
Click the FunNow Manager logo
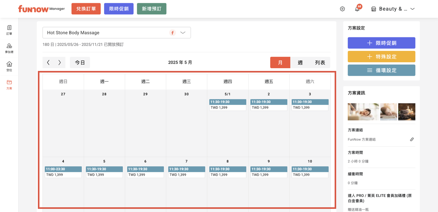click(x=41, y=9)
